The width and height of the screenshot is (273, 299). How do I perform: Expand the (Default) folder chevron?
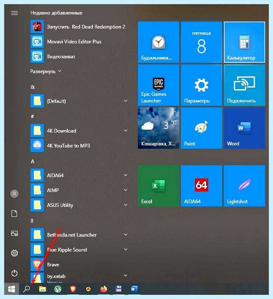coord(126,101)
